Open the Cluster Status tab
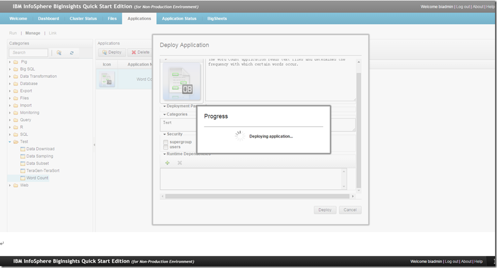The image size is (497, 268). pos(83,19)
